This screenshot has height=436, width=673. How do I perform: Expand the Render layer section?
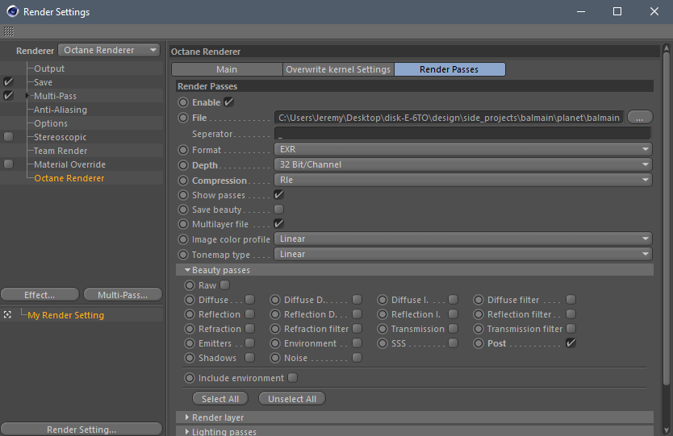187,417
